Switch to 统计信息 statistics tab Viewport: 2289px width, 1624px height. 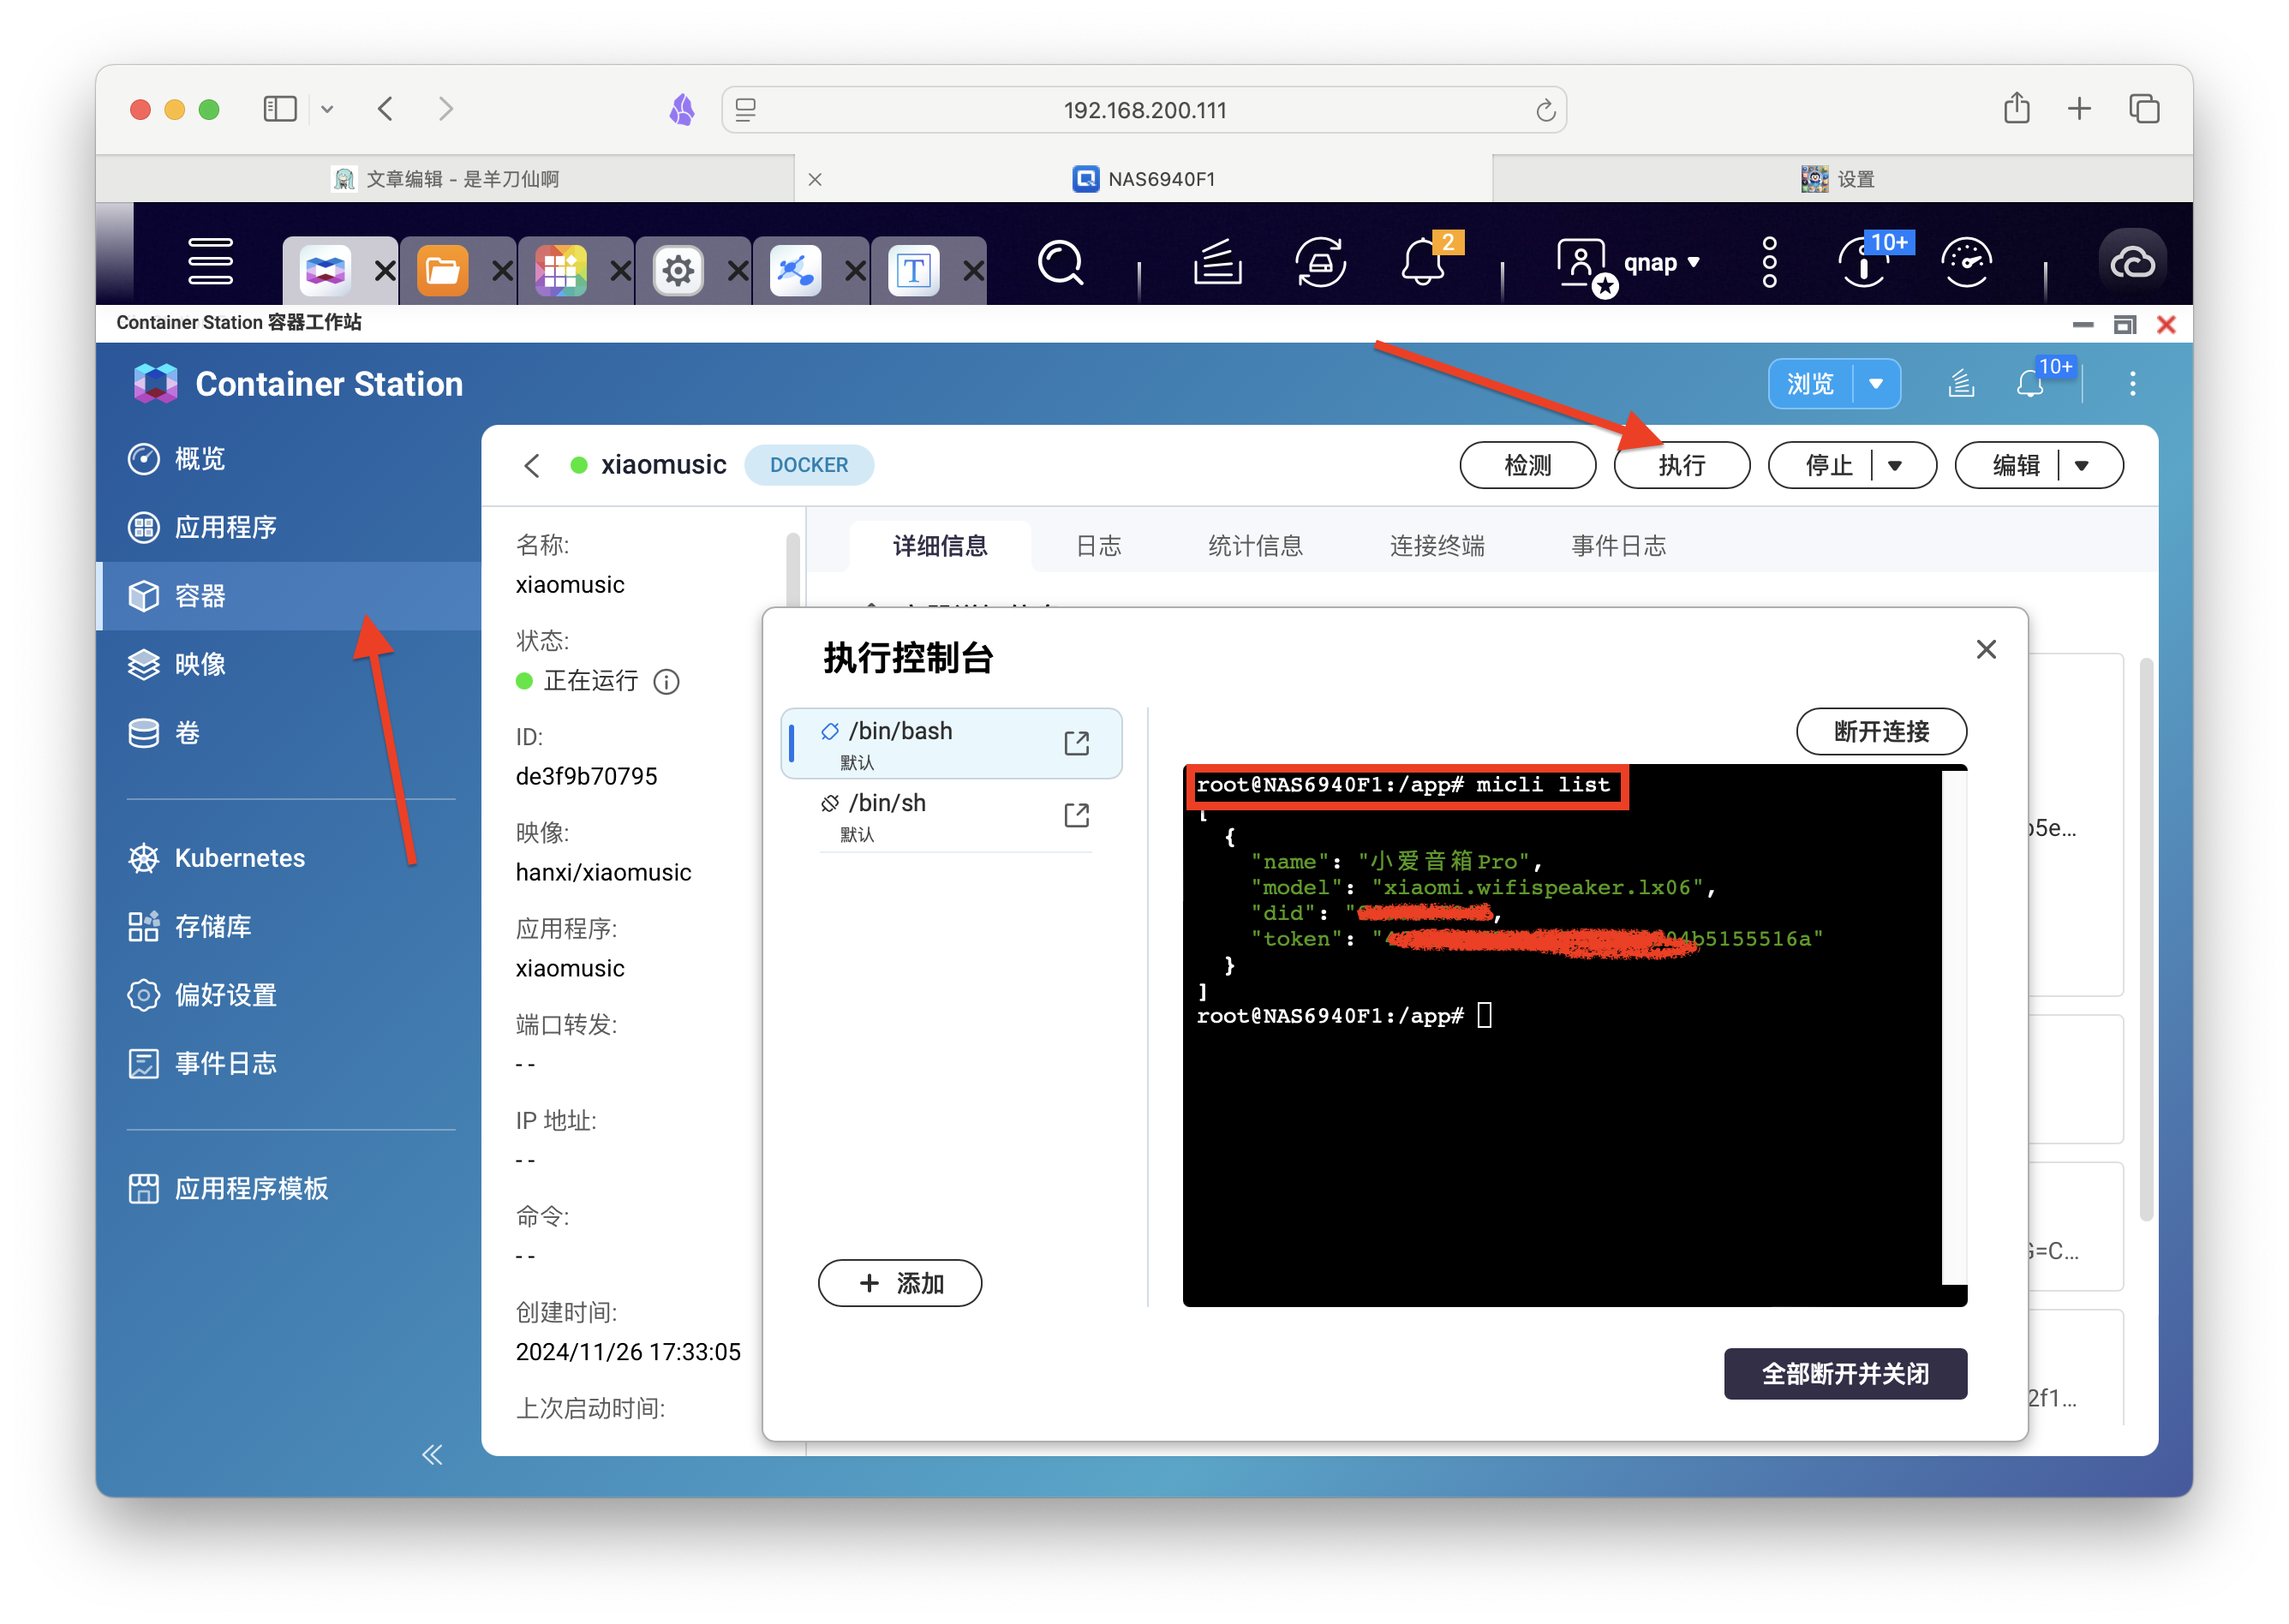click(x=1255, y=546)
